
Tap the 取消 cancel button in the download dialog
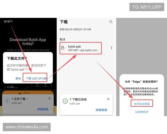18,78
